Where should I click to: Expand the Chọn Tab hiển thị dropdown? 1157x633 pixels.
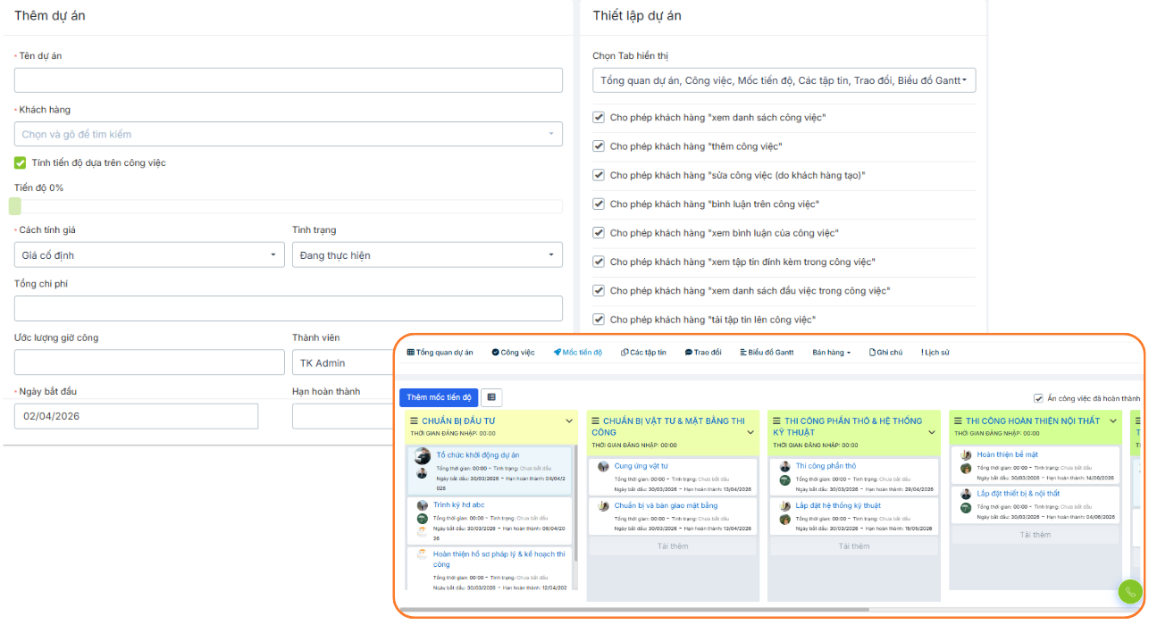pyautogui.click(x=784, y=81)
